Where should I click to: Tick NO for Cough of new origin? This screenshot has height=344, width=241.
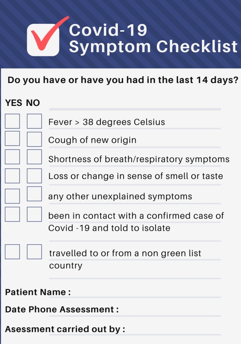coord(34,139)
